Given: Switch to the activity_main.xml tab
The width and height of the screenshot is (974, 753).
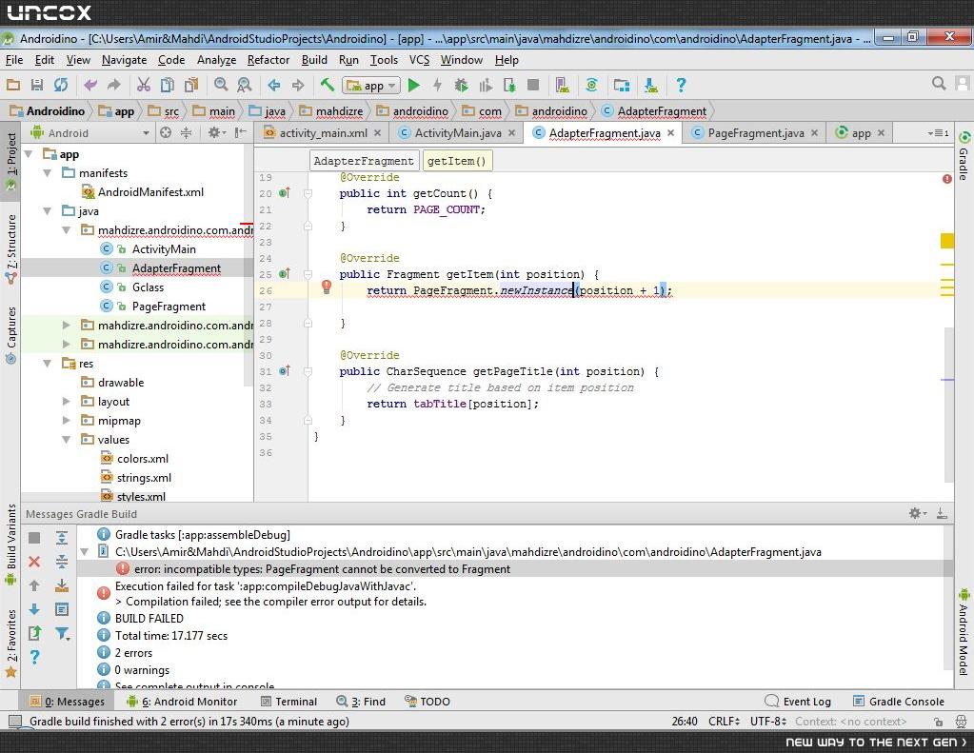Looking at the screenshot, I should [x=323, y=133].
